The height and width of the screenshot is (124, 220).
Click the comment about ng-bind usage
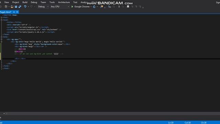[x=39, y=54]
